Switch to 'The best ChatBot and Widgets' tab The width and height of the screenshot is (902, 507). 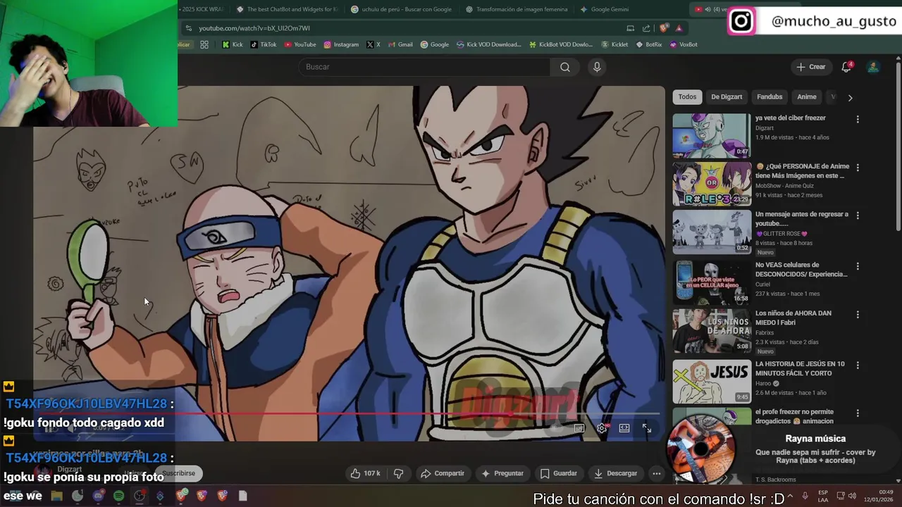[288, 9]
